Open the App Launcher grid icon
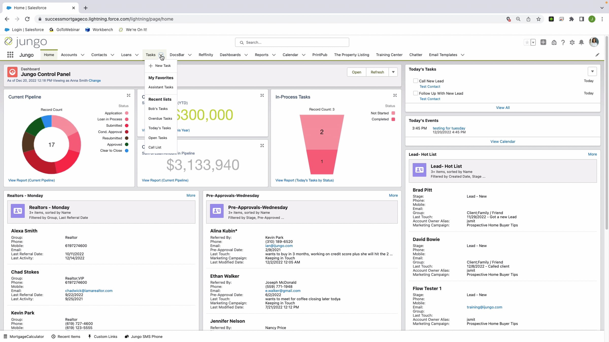 click(x=10, y=55)
